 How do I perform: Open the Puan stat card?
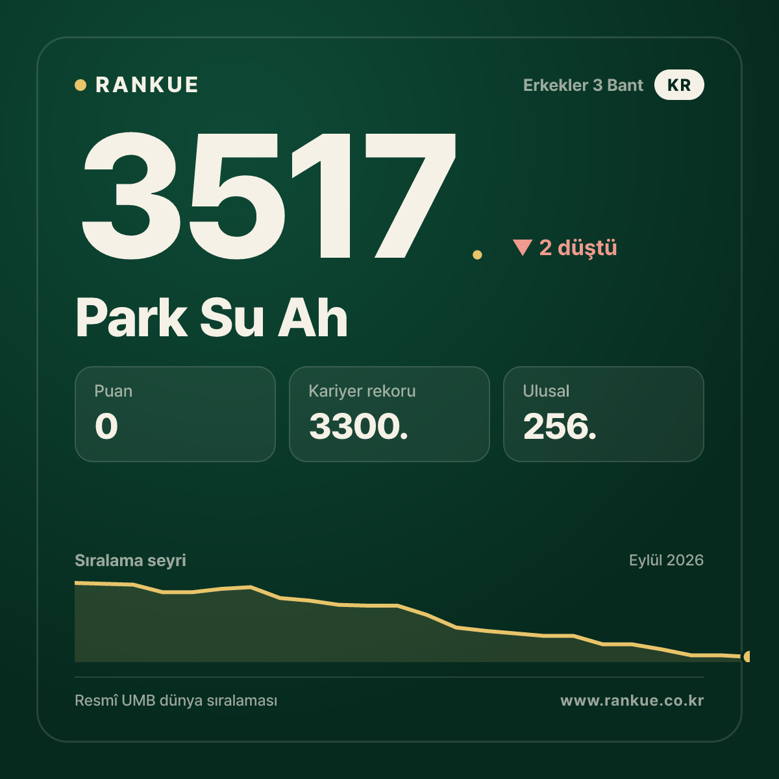tap(175, 414)
